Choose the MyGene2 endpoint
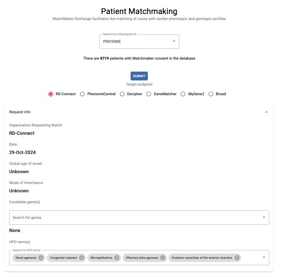This screenshot has width=284, height=278. pos(183,94)
